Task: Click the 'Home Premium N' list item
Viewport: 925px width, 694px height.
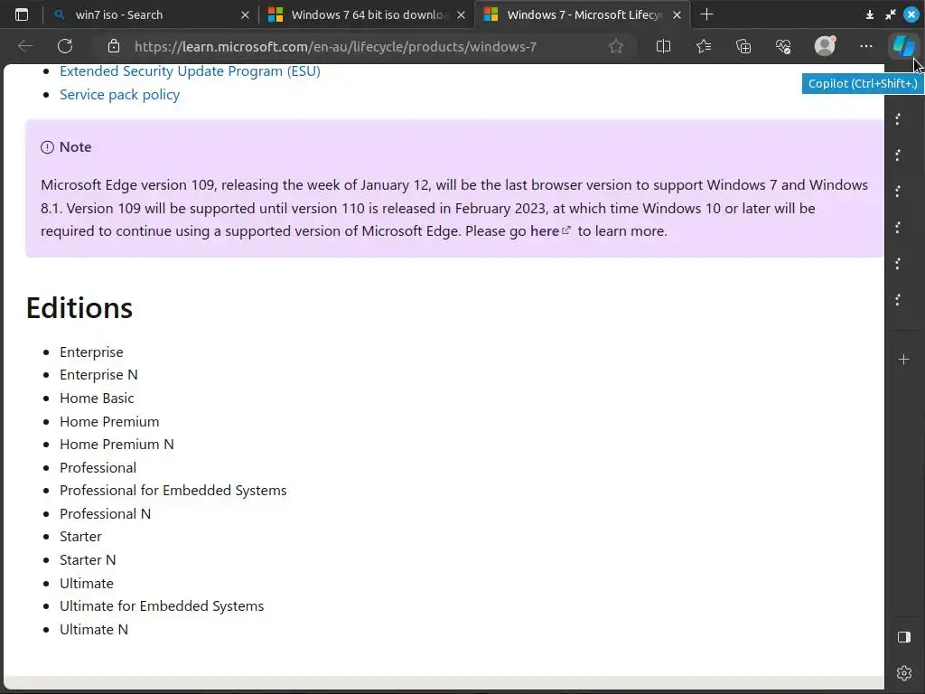Action: [x=117, y=445]
